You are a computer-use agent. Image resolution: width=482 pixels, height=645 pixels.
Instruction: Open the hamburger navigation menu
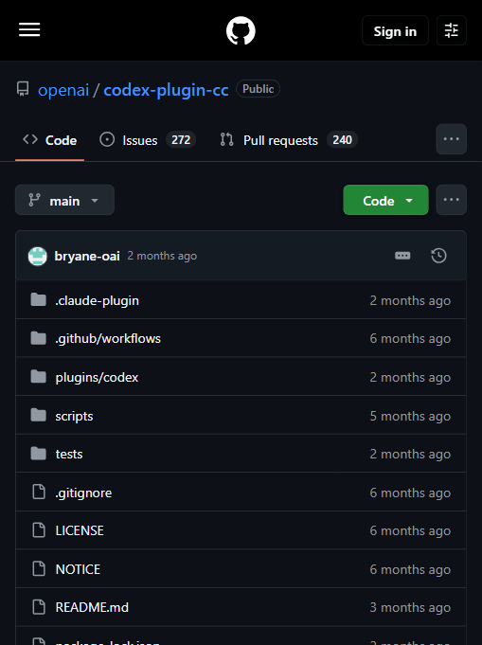pos(29,30)
